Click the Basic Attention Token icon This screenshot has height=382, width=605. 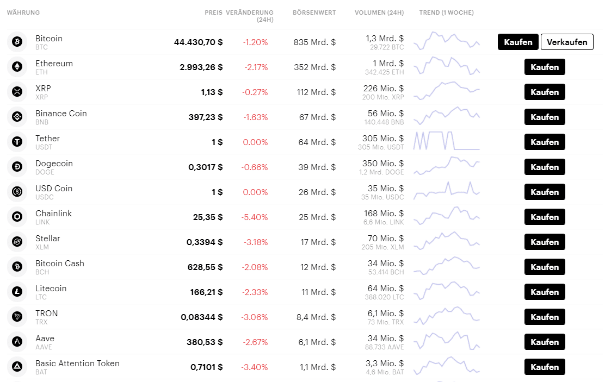point(17,367)
